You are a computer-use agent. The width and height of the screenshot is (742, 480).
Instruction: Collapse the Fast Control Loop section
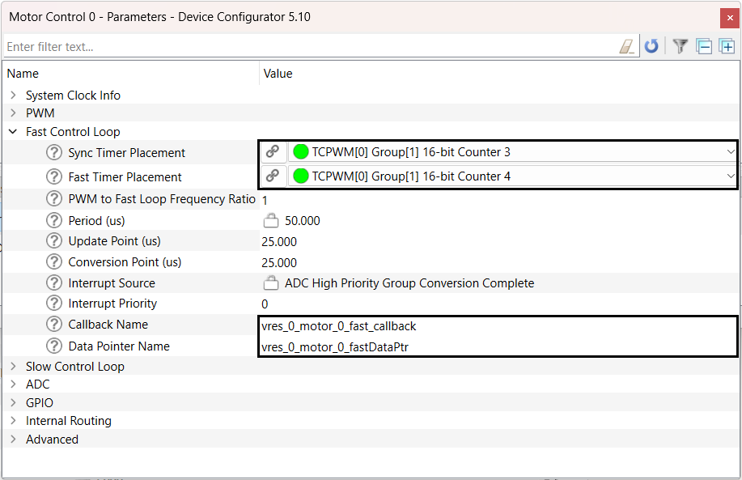click(13, 132)
